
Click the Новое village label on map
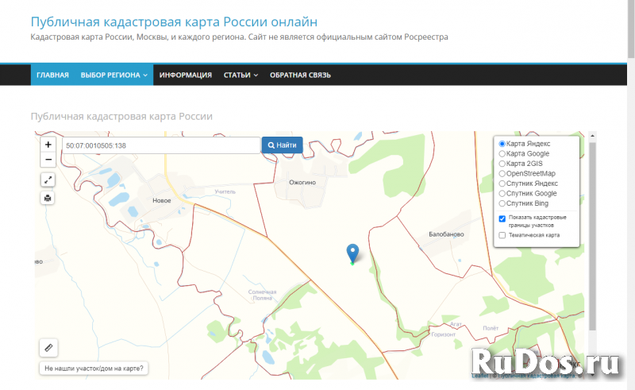tap(162, 200)
